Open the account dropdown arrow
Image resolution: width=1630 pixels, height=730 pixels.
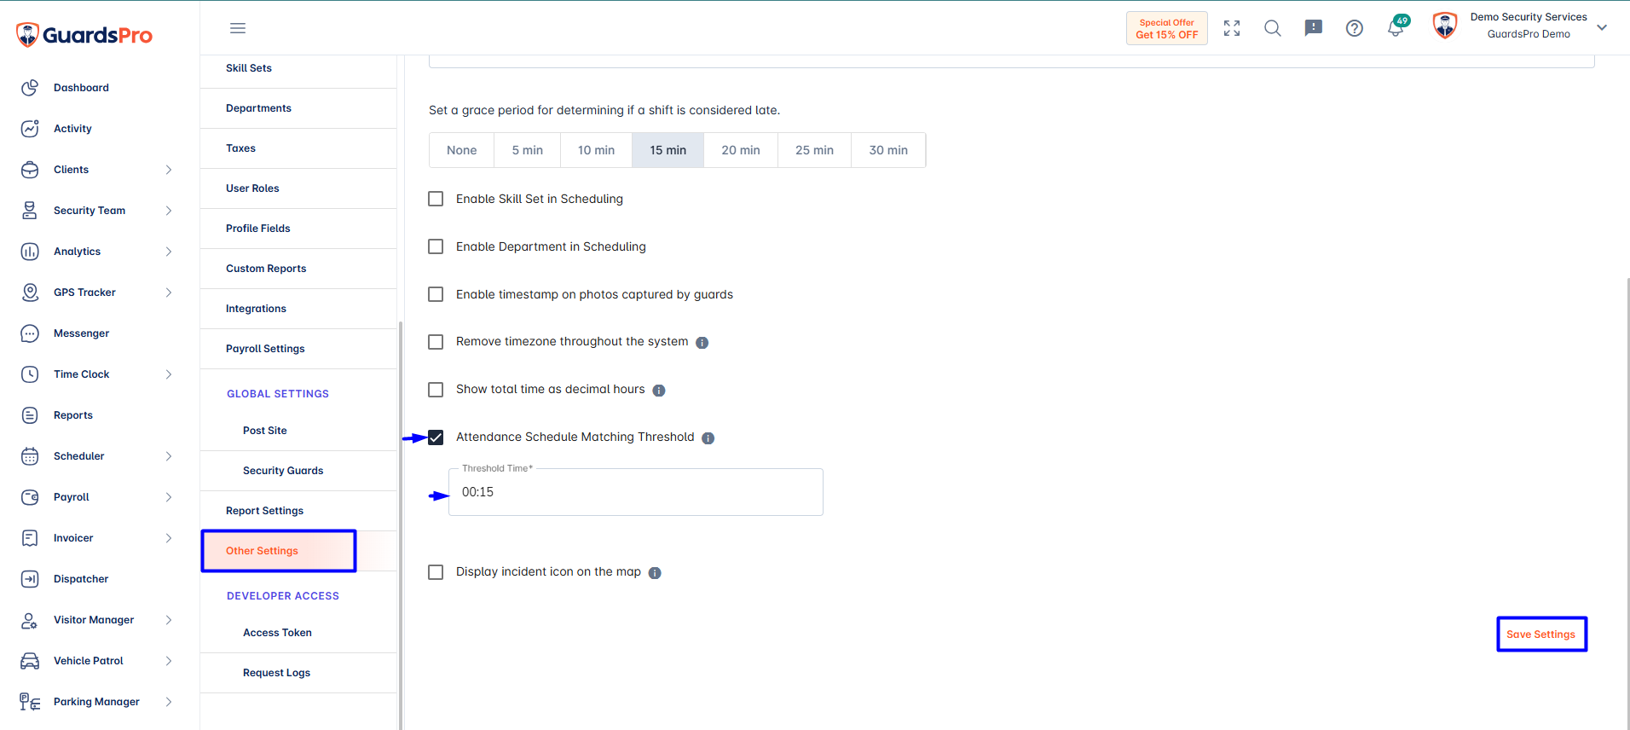point(1602,27)
